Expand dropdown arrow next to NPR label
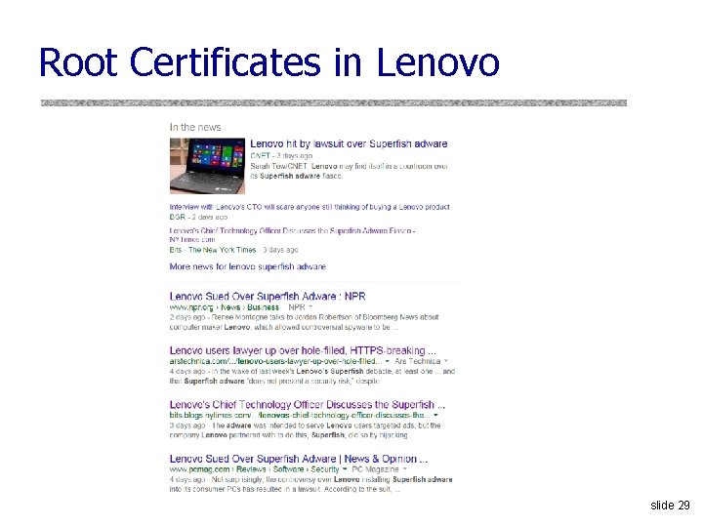This screenshot has height=527, width=703. click(310, 307)
